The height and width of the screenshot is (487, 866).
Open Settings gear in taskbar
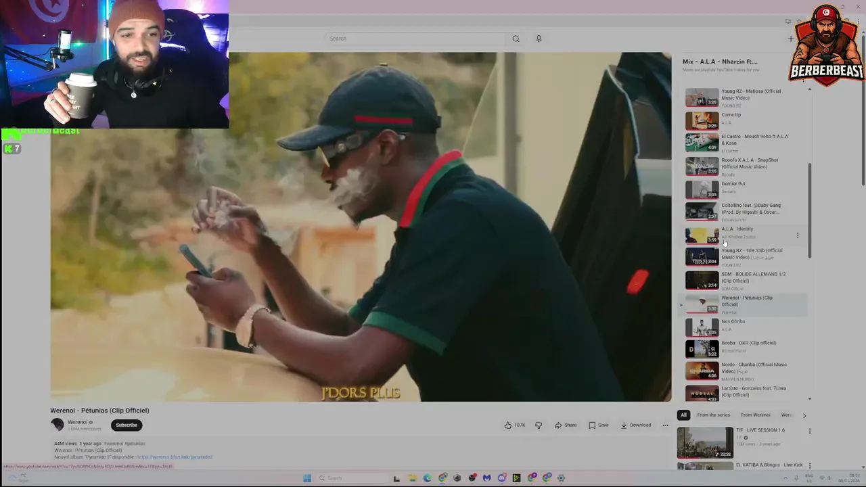point(561,478)
